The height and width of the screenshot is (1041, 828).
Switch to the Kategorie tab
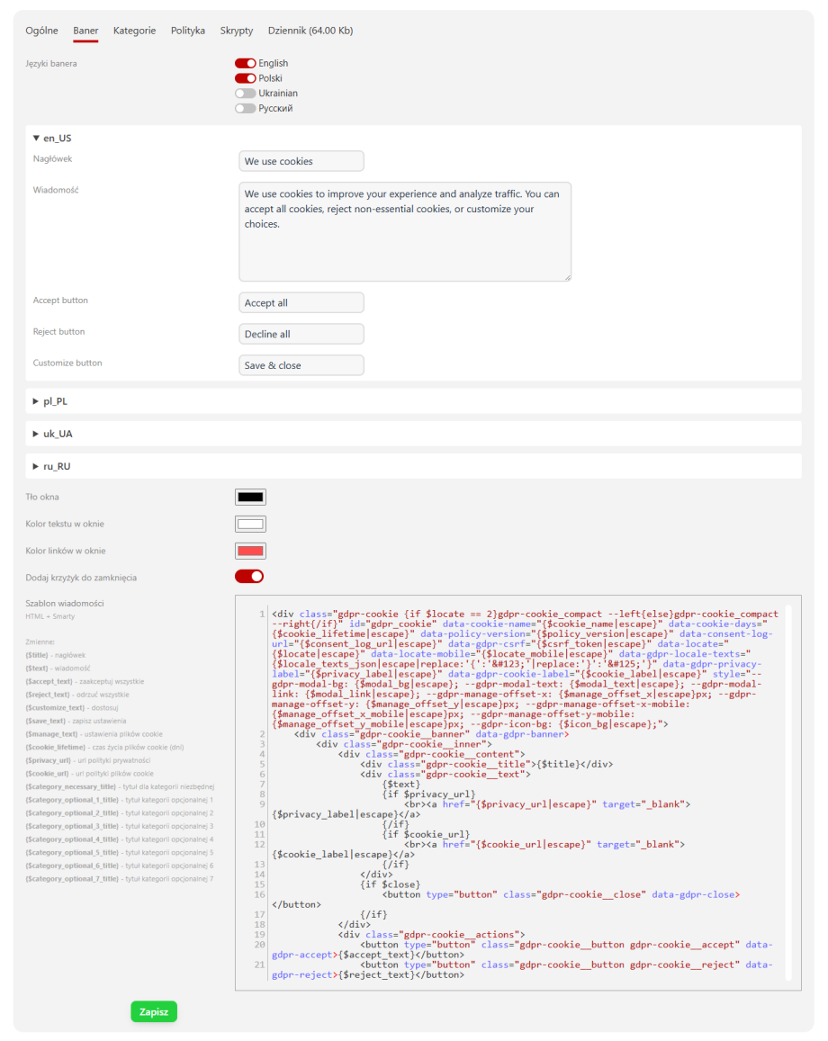[134, 31]
